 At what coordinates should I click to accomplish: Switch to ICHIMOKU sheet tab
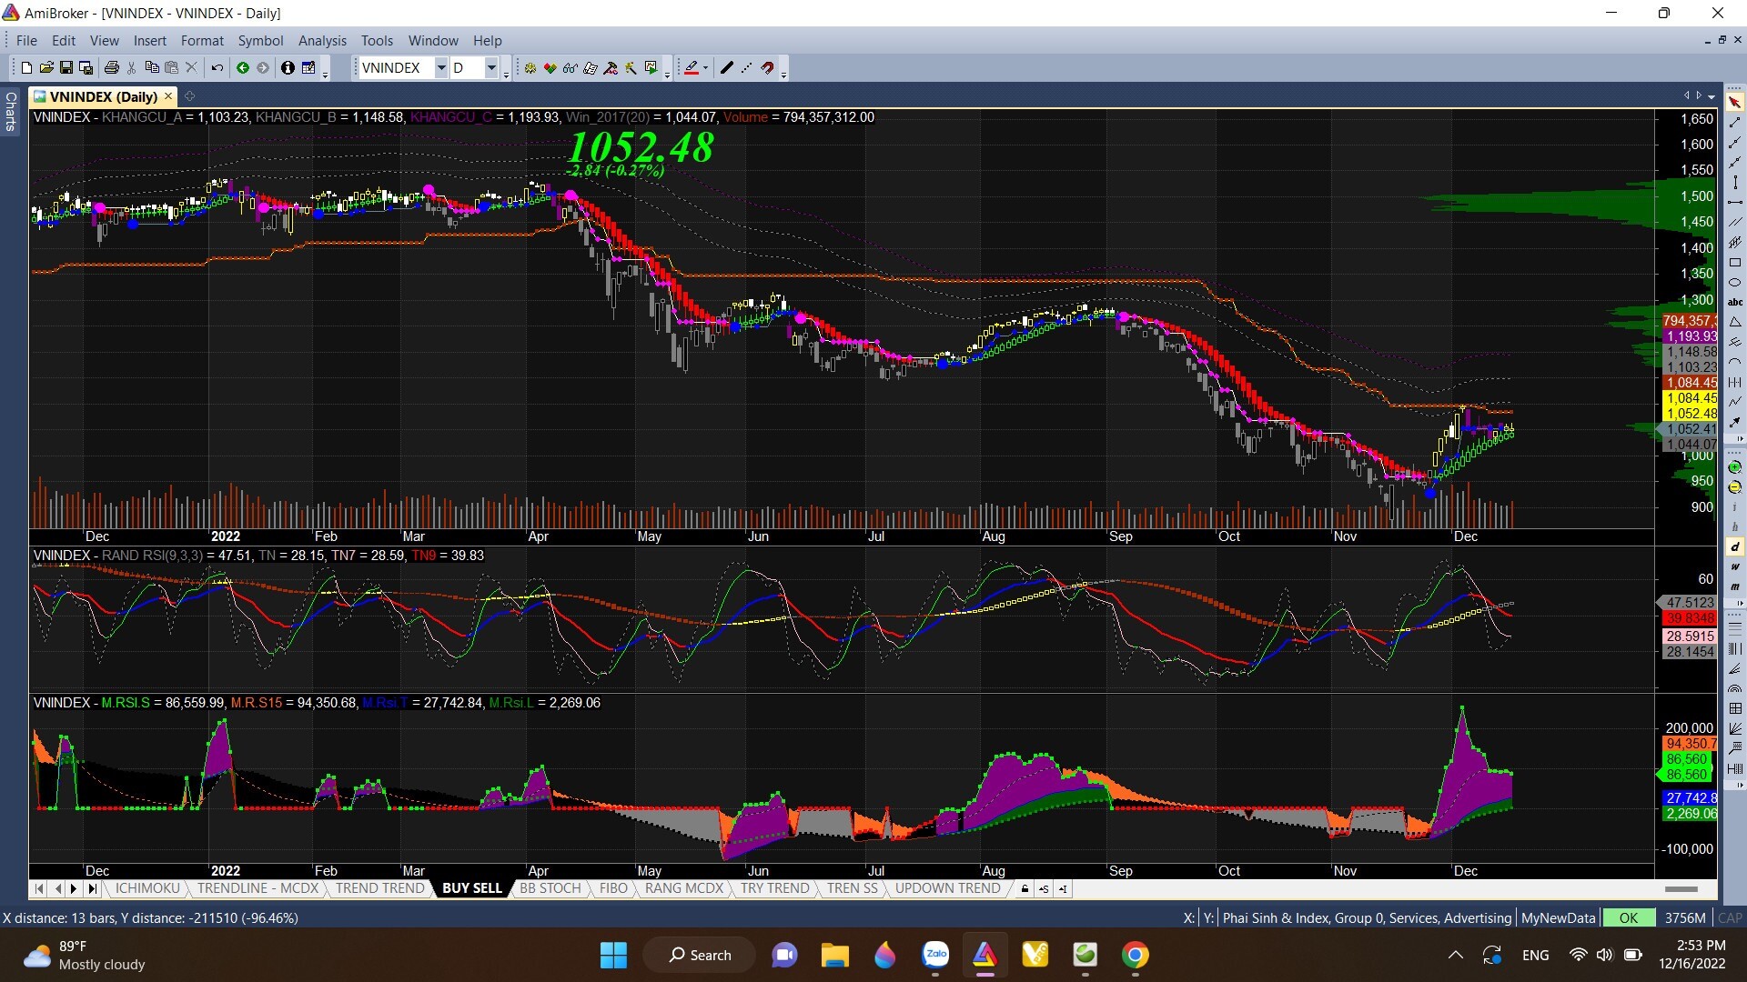click(x=147, y=888)
